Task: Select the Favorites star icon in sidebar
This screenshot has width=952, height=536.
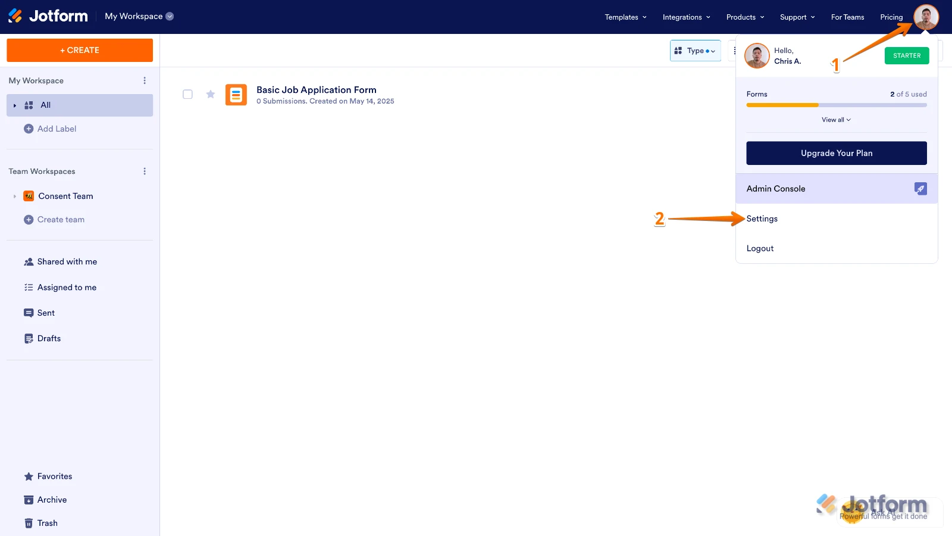Action: tap(29, 476)
